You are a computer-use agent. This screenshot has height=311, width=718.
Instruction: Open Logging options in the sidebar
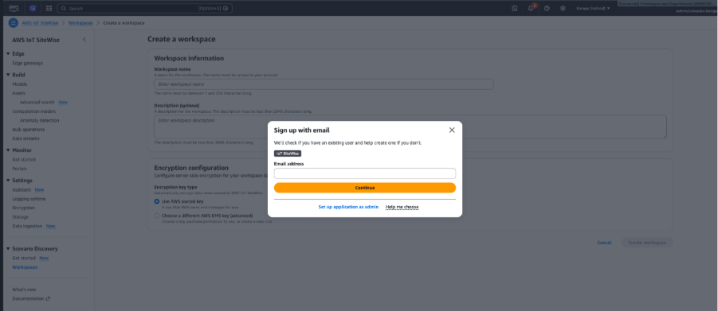tap(29, 199)
